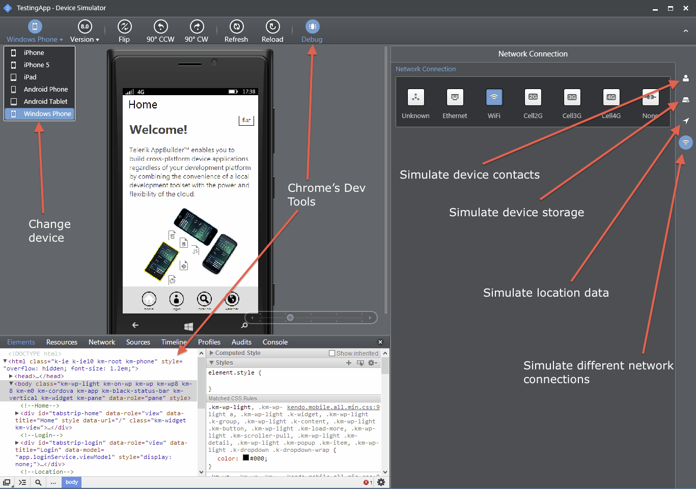Click the zoom slider right arrow

point(370,318)
